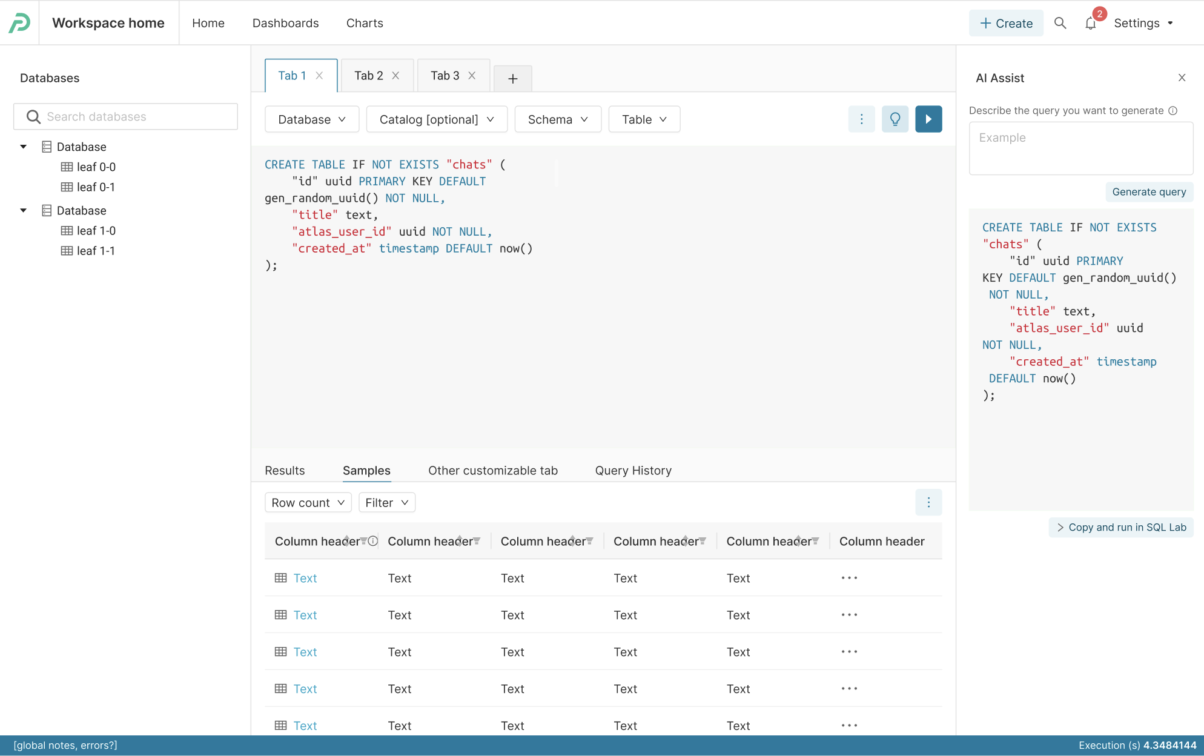Open notifications bell with 2 badge
The width and height of the screenshot is (1204, 756).
point(1091,23)
